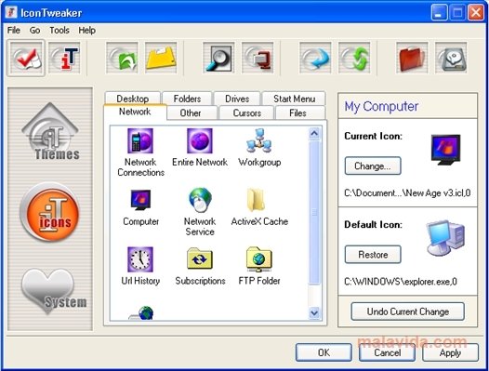
Task: Select the Network Connections icon
Action: click(x=140, y=152)
